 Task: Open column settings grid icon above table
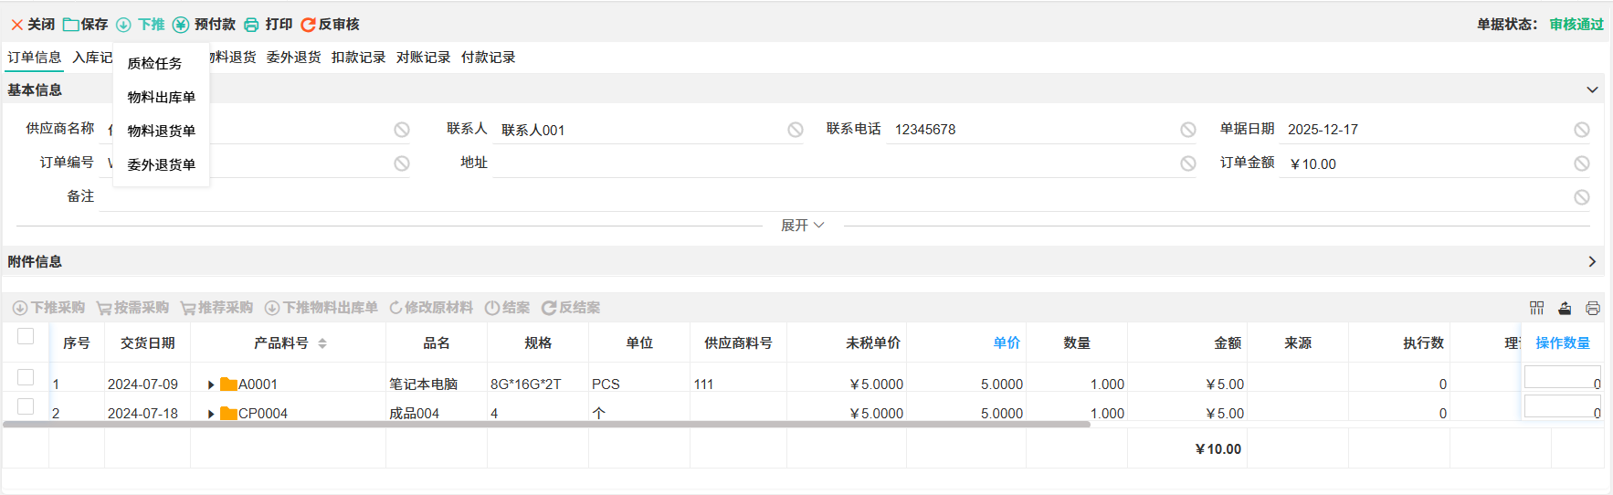[1537, 308]
